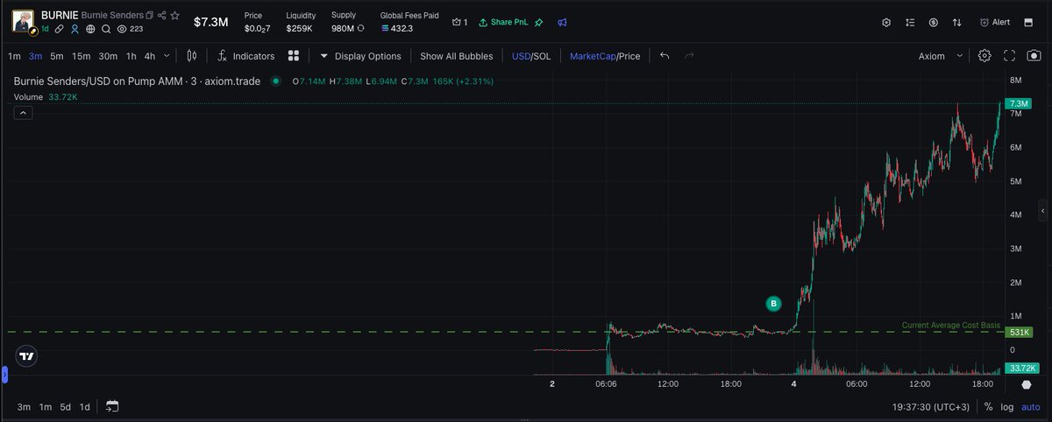Click the green pin icon
1052x422 pixels.
538,22
